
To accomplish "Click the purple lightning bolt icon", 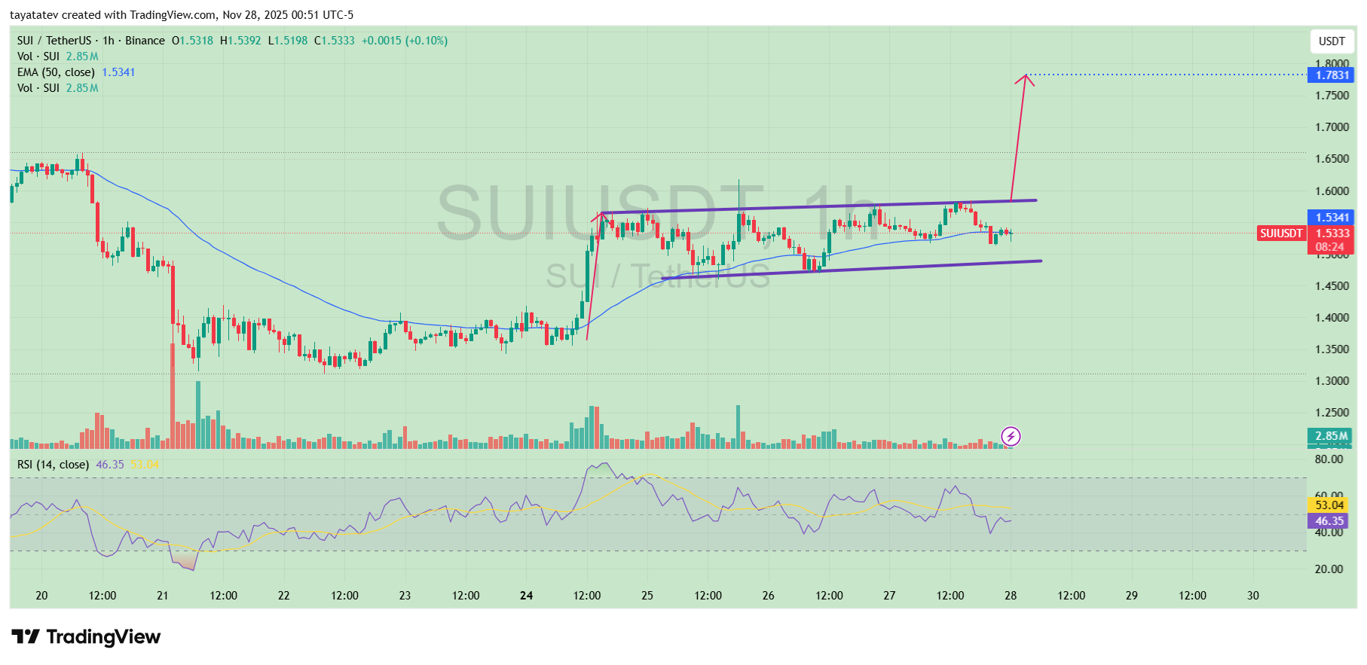I will [1010, 436].
